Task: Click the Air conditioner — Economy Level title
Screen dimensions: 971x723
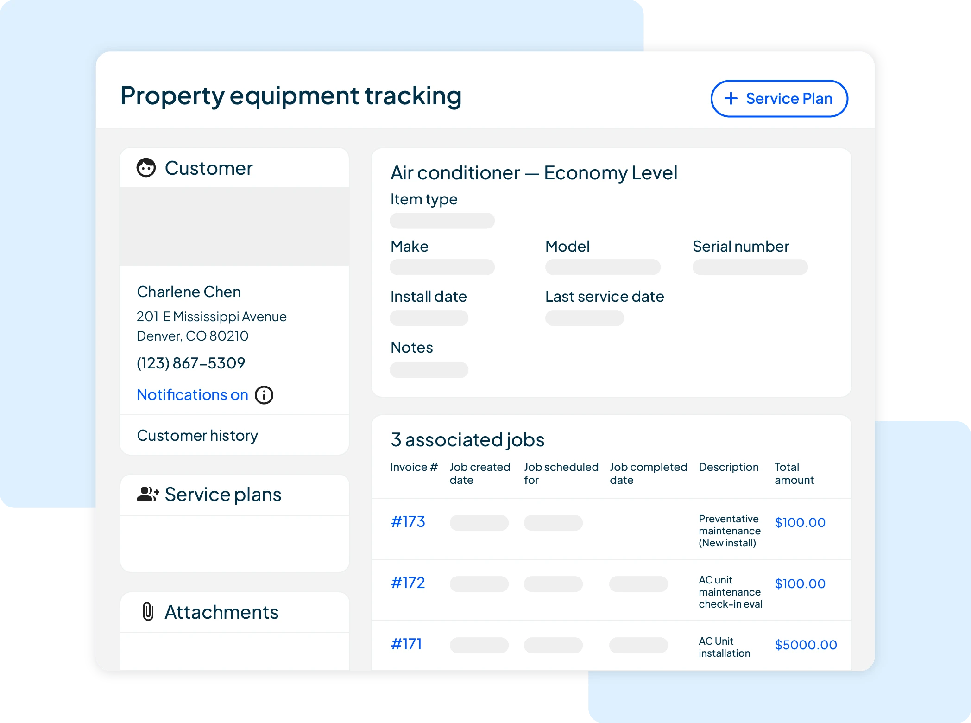Action: (534, 172)
